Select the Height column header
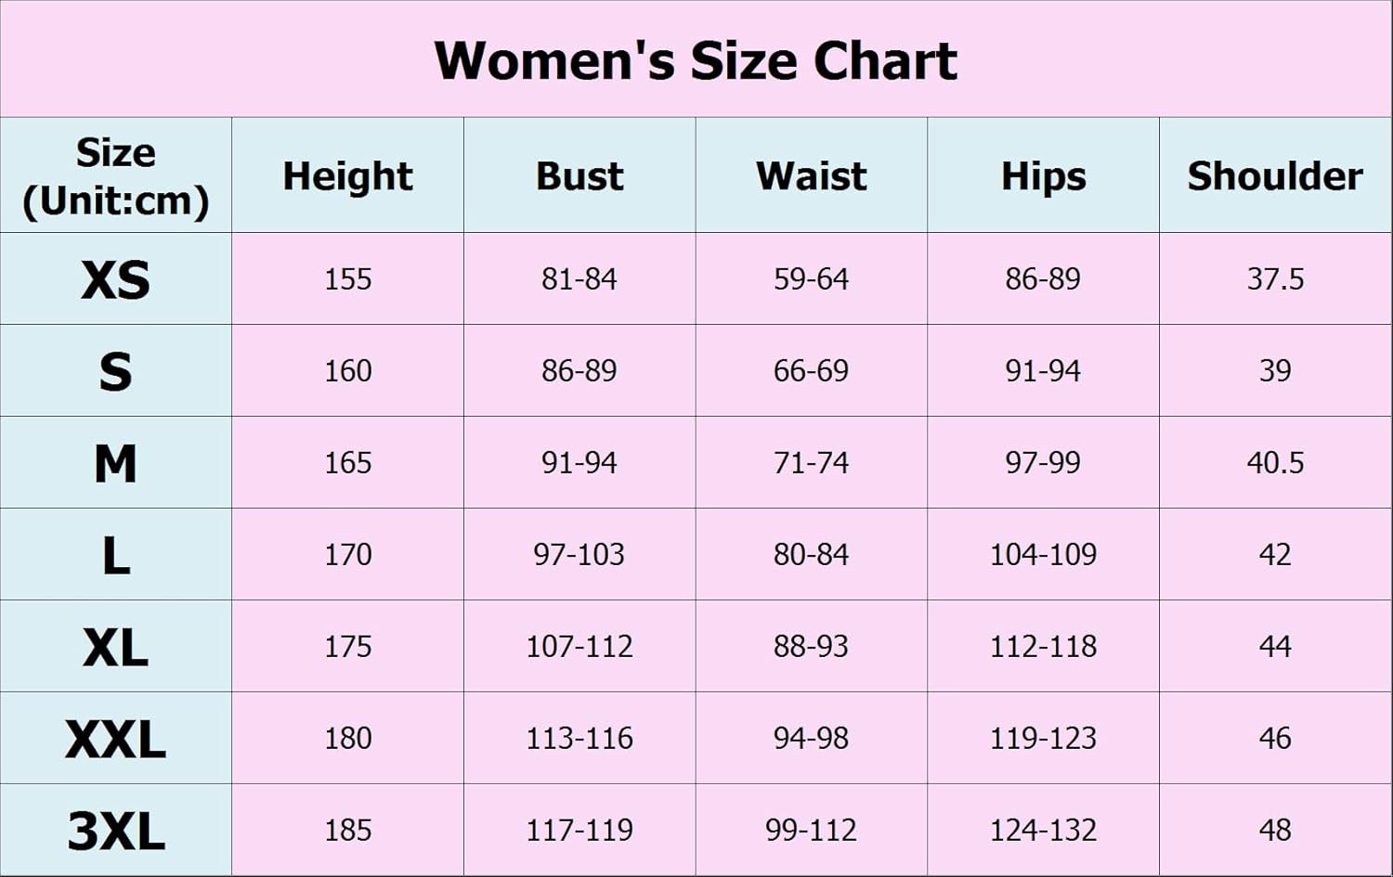Viewport: 1393px width, 877px height. (x=347, y=176)
